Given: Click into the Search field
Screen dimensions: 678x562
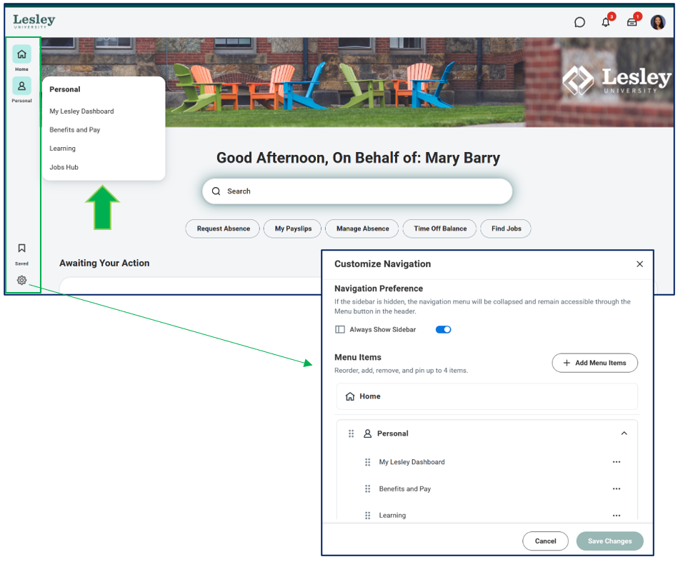Looking at the screenshot, I should pos(357,191).
